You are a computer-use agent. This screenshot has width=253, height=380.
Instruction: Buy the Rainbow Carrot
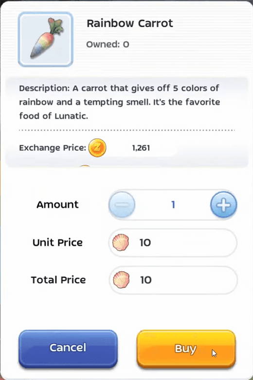(186, 348)
